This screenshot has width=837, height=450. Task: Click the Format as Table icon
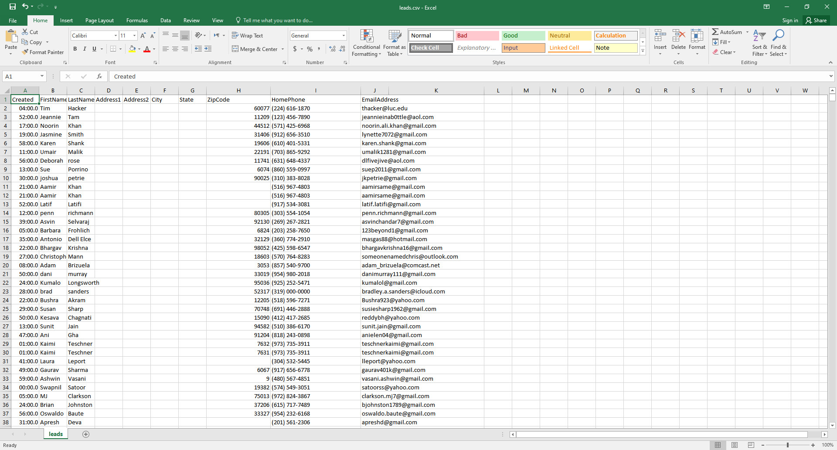point(395,43)
